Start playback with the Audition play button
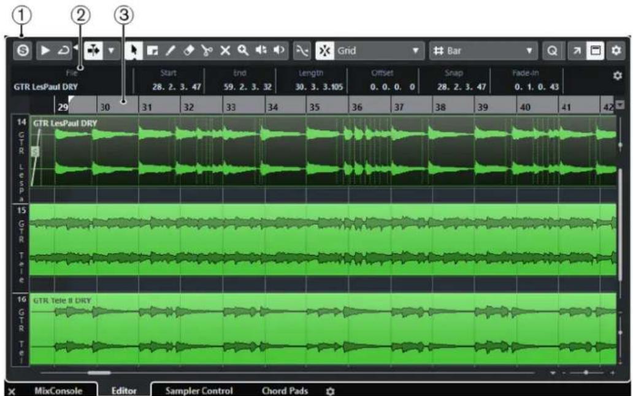This screenshot has height=396, width=633. (x=45, y=51)
